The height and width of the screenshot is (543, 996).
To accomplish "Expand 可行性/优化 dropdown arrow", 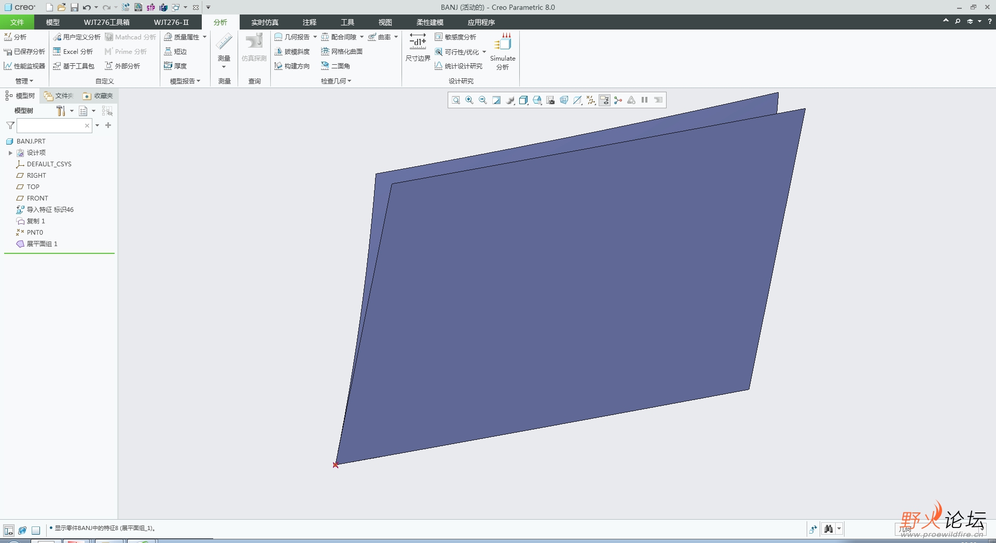I will [x=484, y=52].
